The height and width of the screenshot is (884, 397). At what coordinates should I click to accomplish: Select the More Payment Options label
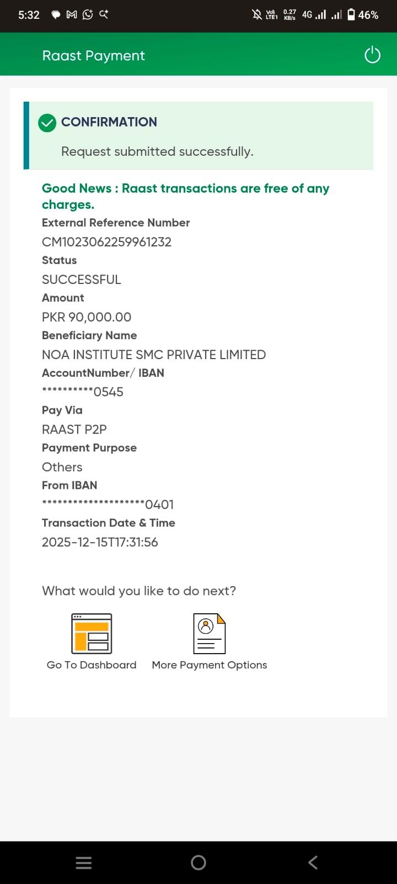tap(209, 665)
